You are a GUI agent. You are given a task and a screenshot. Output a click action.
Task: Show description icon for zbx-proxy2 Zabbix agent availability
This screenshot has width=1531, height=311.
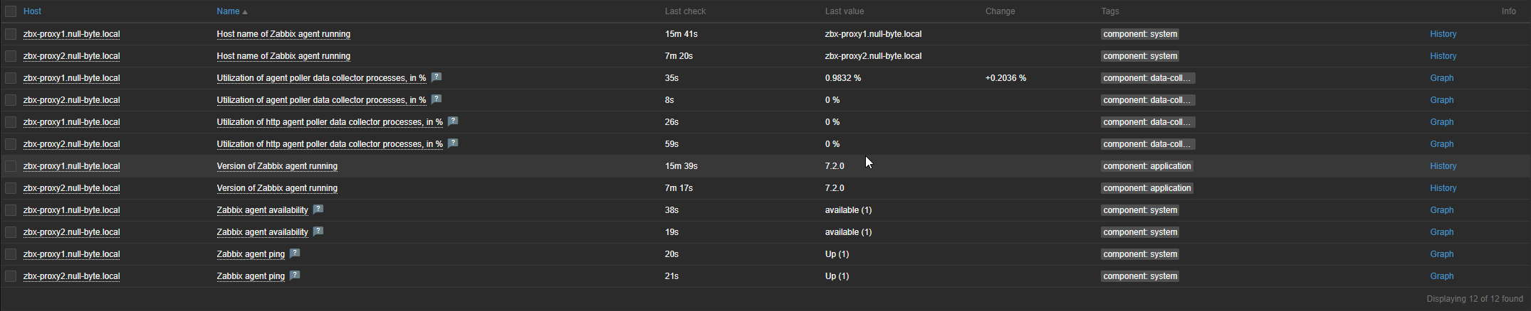click(318, 231)
